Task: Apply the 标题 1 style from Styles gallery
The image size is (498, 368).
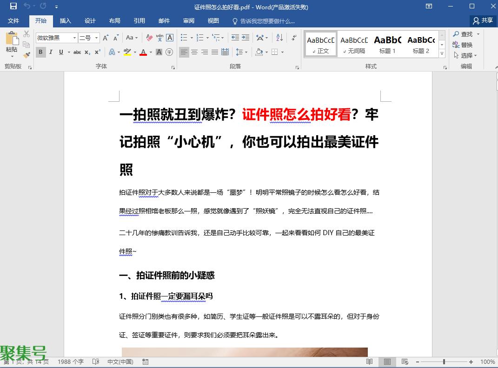Action: pos(387,44)
